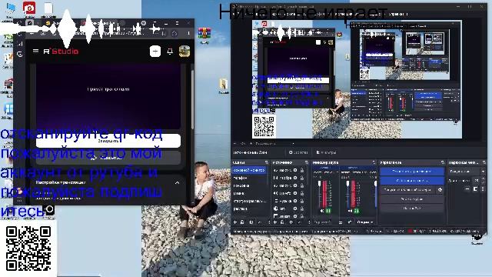Viewport: 492px width, 277px height.
Task: Open scene filters icon in the Scenes toolbar
Action: (251, 222)
